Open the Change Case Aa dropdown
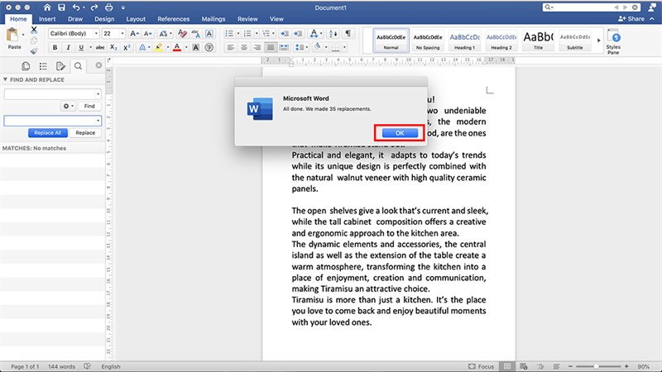This screenshot has height=372, width=662. 164,34
